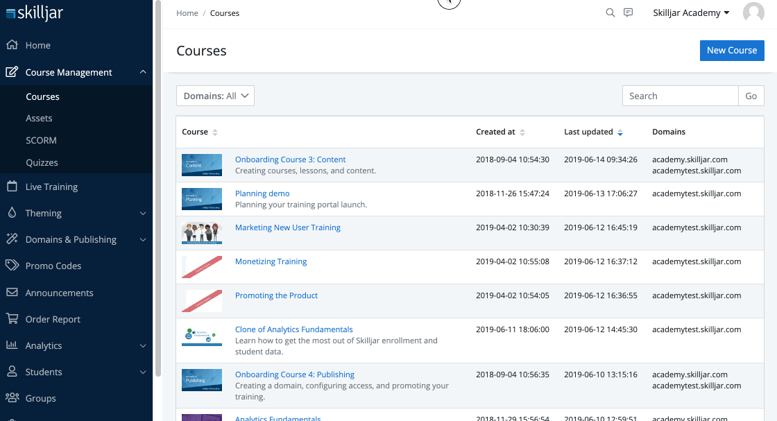Select Quizzes in the sidebar submenu
Screen dimensions: 777x421
pyautogui.click(x=42, y=162)
